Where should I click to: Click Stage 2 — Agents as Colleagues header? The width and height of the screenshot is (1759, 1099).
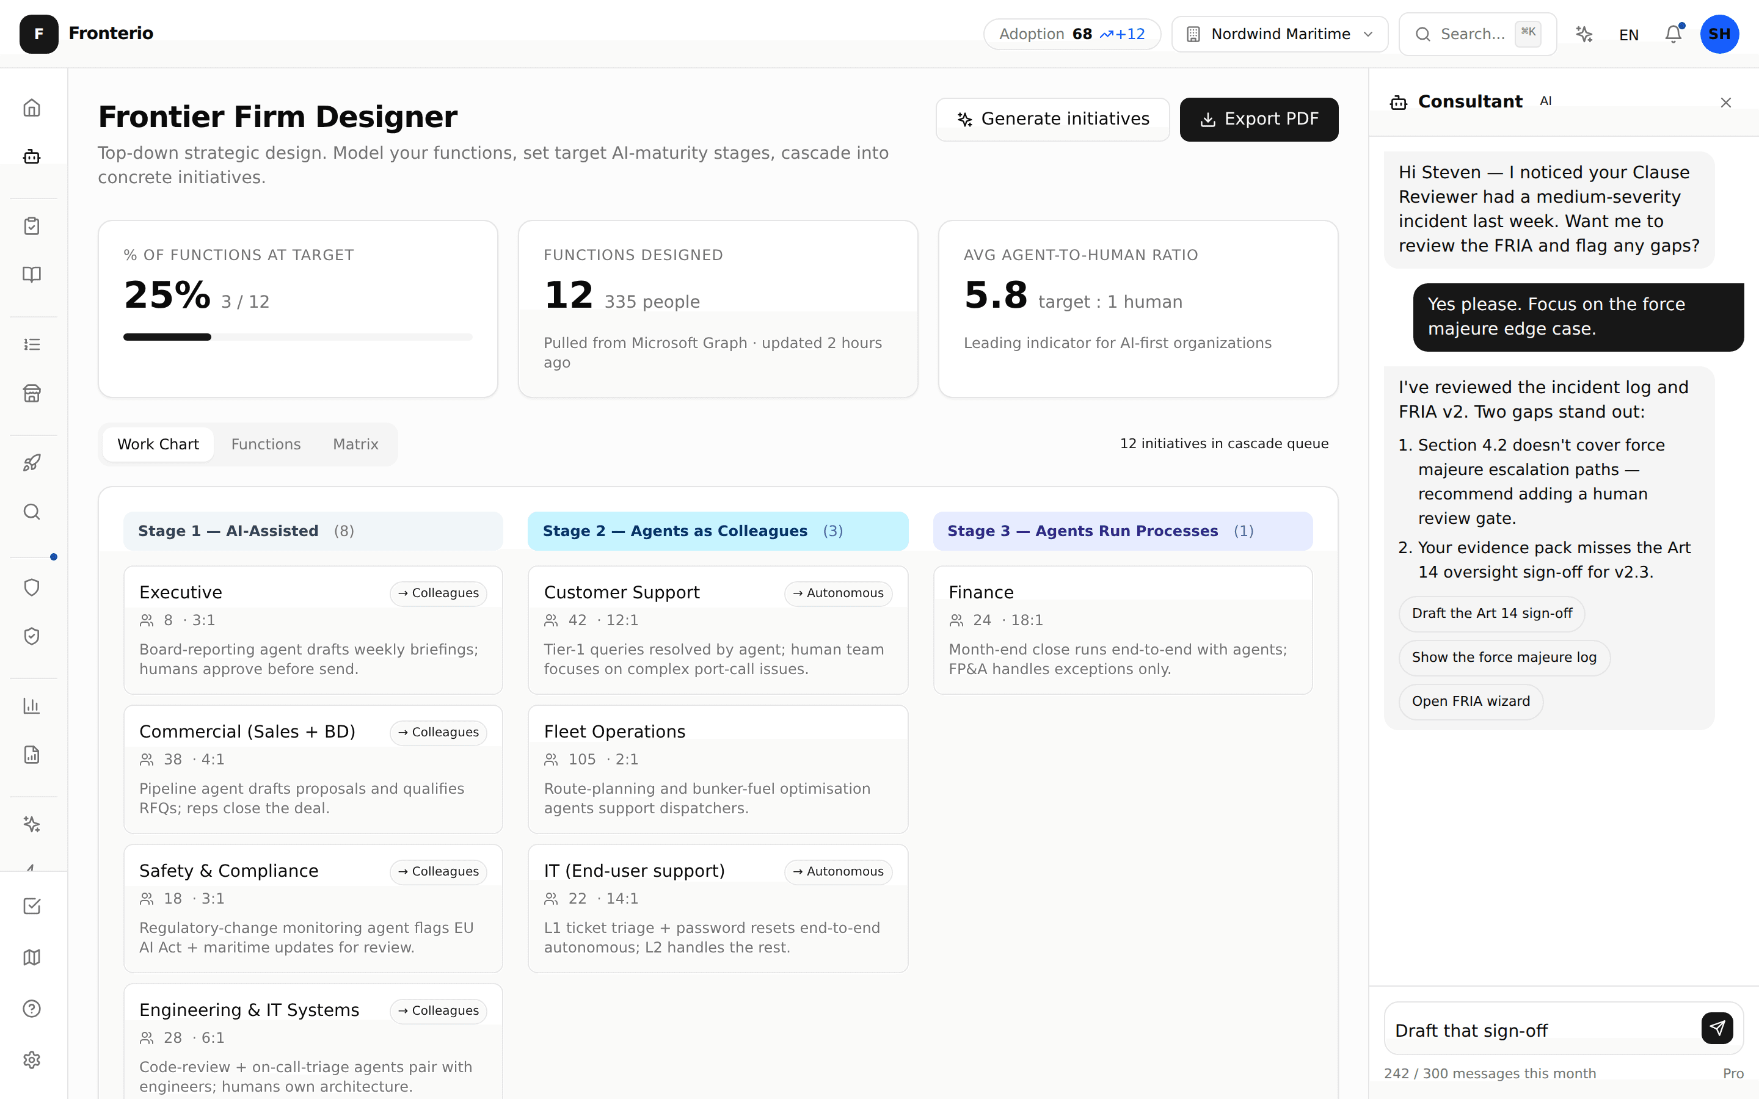tap(718, 531)
